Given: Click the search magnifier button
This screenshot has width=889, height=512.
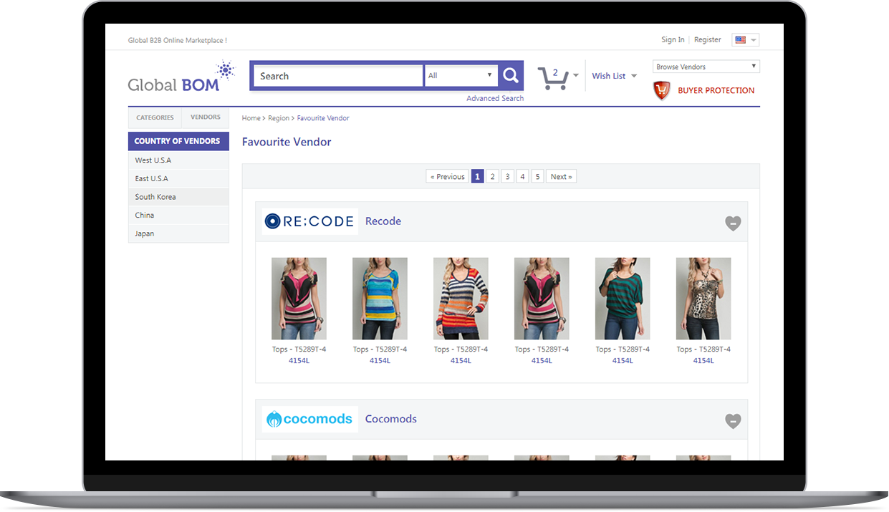Looking at the screenshot, I should pos(510,75).
